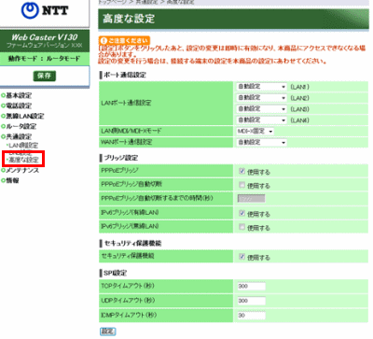Open the WANポート通信設定 dropdown
Viewport: 373px width, 339px height.
point(261,142)
